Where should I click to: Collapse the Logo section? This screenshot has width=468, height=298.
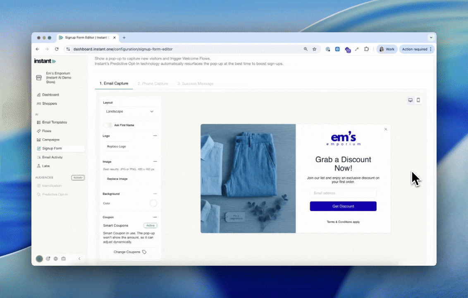coord(155,136)
